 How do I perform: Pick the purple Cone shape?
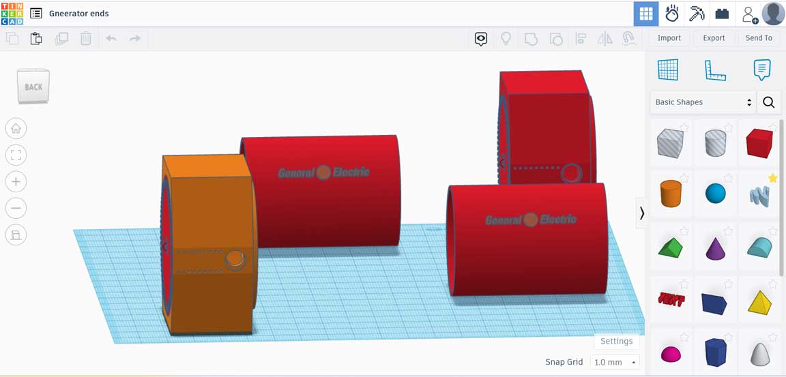click(715, 248)
